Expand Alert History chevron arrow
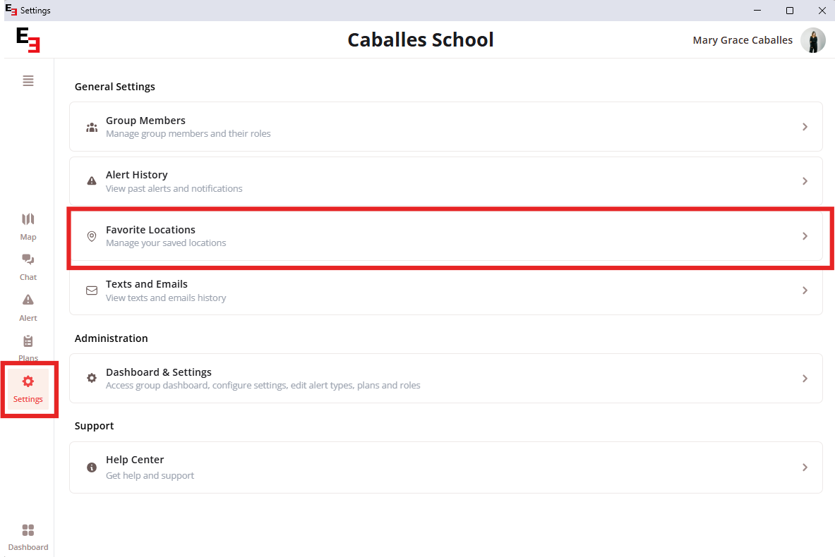835x557 pixels. pyautogui.click(x=805, y=181)
